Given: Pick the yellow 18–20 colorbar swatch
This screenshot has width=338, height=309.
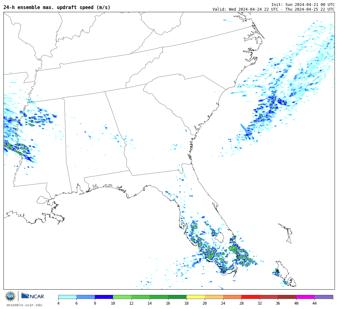Looking at the screenshot, I should coord(196,297).
